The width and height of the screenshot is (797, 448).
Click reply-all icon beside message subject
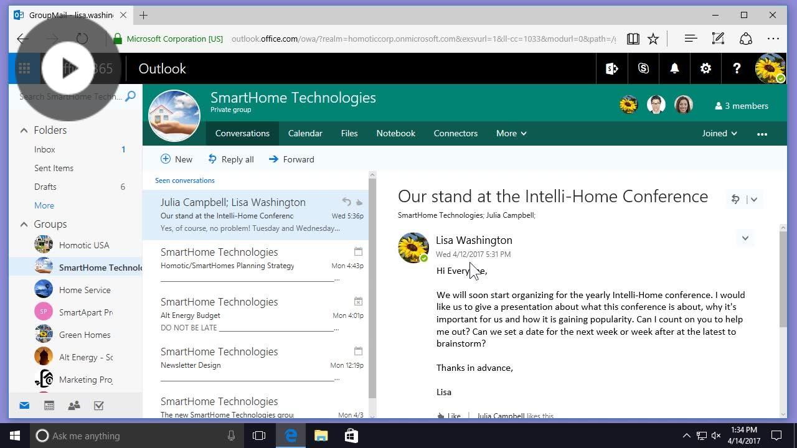pos(735,199)
